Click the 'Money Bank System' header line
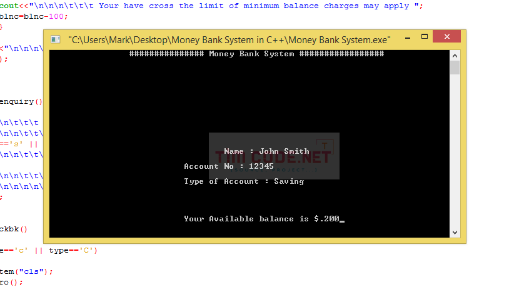 pos(256,54)
